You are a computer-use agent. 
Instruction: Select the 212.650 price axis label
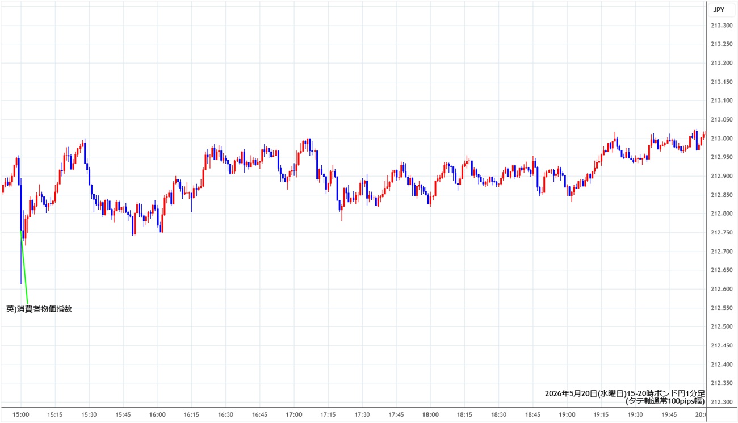[720, 270]
